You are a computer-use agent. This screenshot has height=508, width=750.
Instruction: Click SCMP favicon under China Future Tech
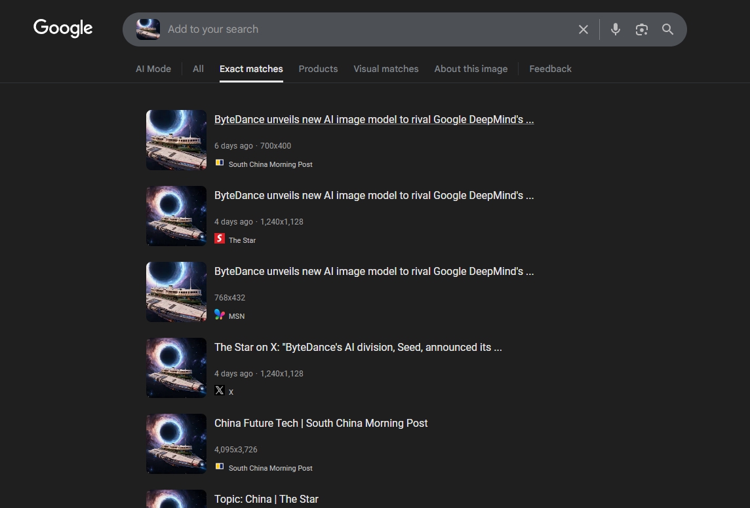220,467
